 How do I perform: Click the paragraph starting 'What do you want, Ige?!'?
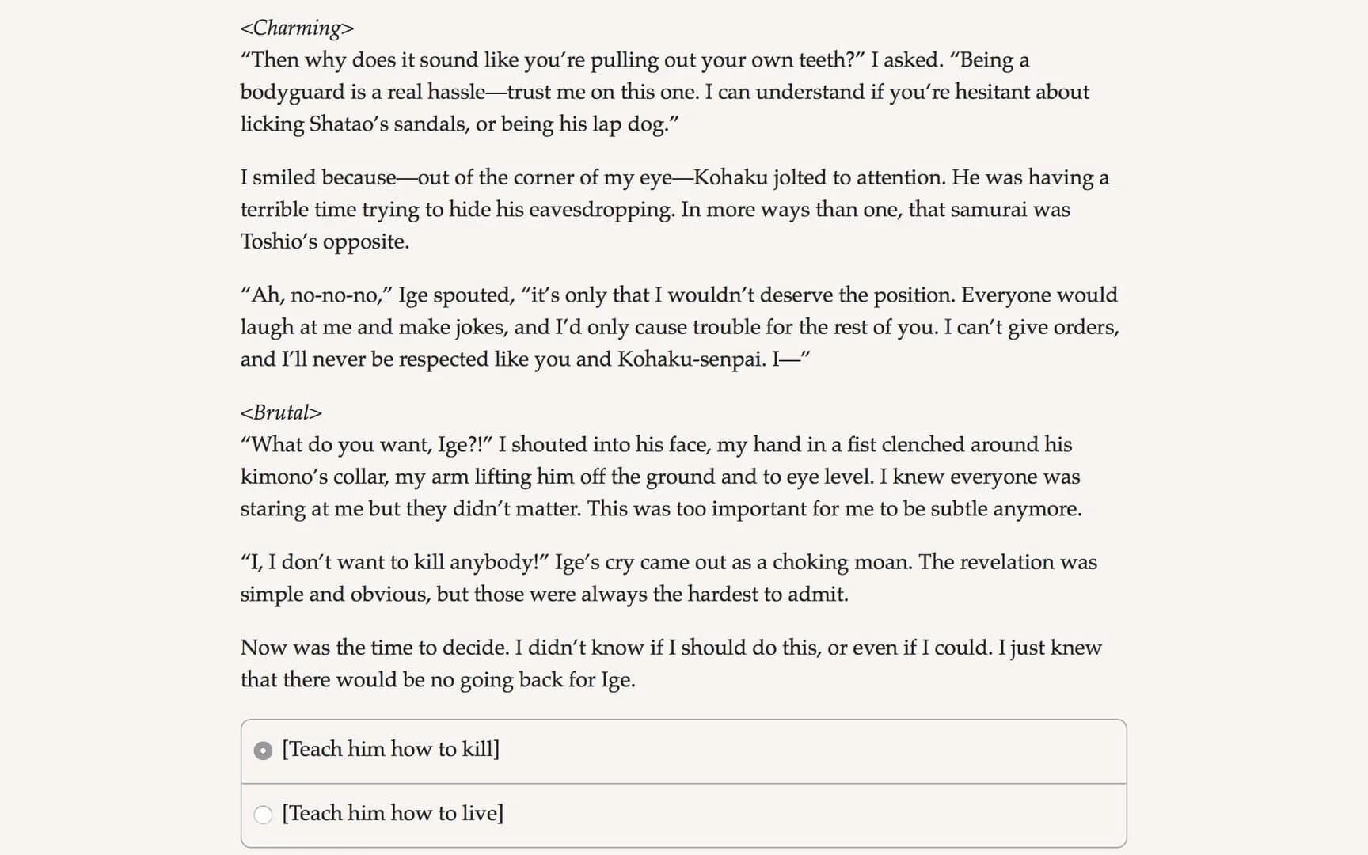pyautogui.click(x=660, y=476)
